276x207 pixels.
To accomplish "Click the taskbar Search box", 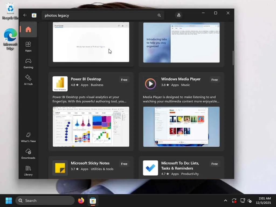I will [x=45, y=201].
